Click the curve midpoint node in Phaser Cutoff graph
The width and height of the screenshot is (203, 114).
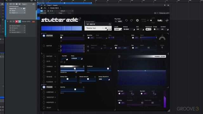point(145,71)
